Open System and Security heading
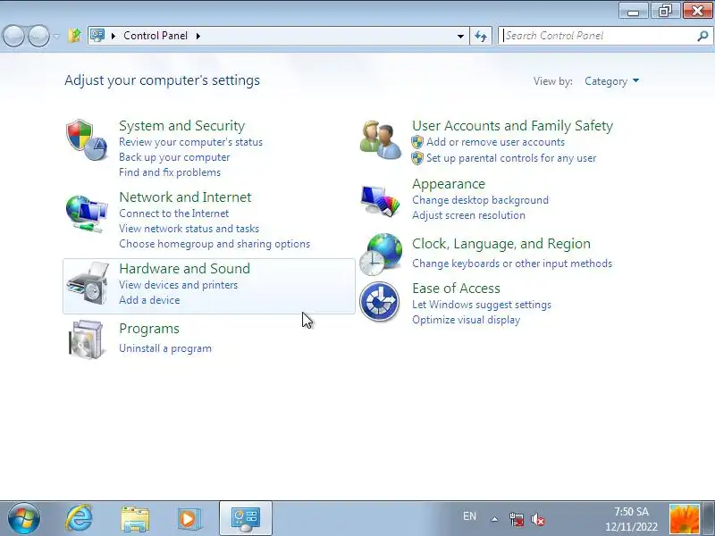Image resolution: width=715 pixels, height=536 pixels. (182, 126)
